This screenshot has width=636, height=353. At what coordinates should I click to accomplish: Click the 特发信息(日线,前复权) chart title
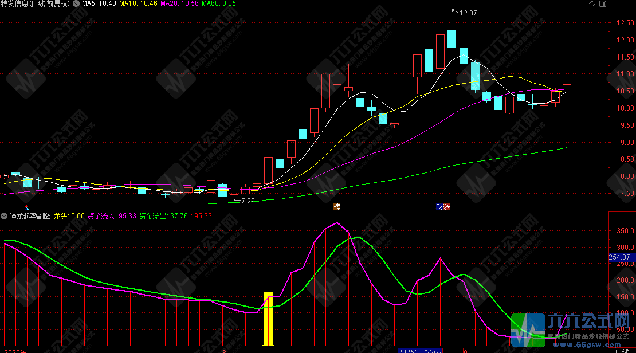pos(36,4)
